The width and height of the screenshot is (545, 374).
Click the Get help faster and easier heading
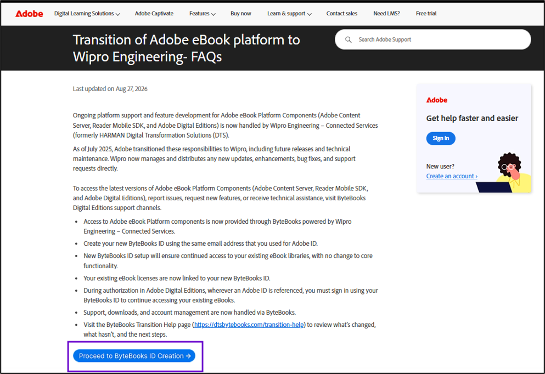point(472,118)
